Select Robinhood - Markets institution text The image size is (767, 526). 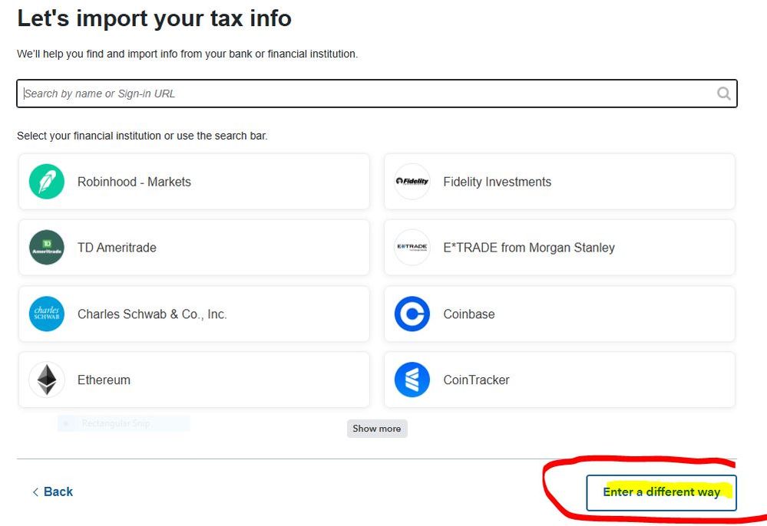134,182
